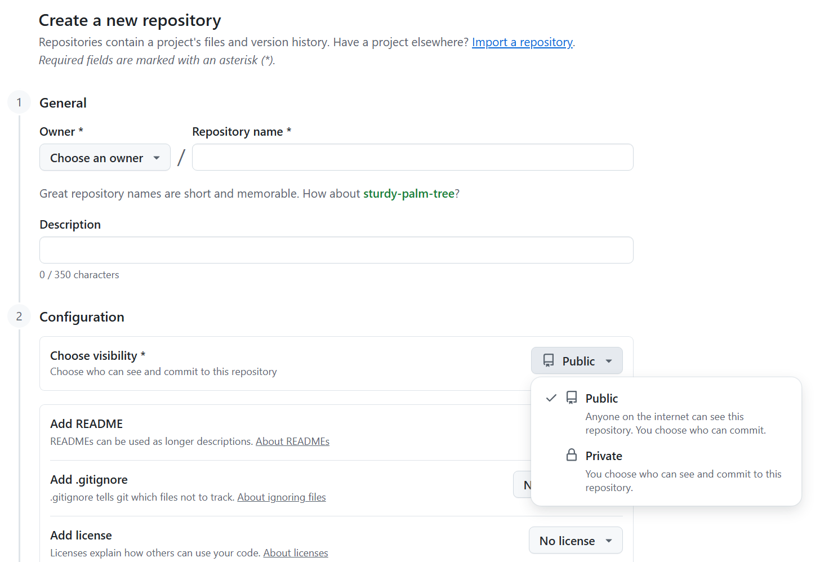
Task: Click the repository book icon in the Public button
Action: coord(548,360)
